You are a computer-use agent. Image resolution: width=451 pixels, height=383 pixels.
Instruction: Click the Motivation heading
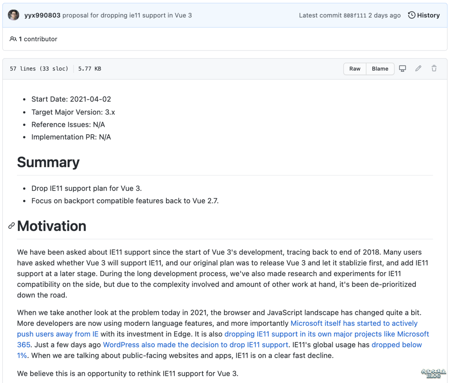click(51, 226)
